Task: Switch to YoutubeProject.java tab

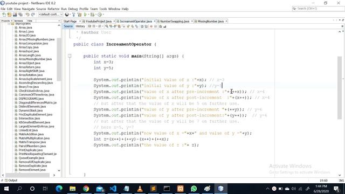Action: click(98, 22)
